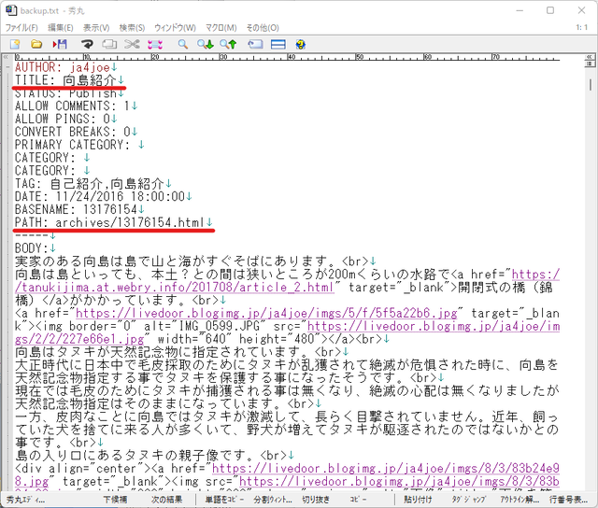Open a file using the folder icon

click(36, 44)
